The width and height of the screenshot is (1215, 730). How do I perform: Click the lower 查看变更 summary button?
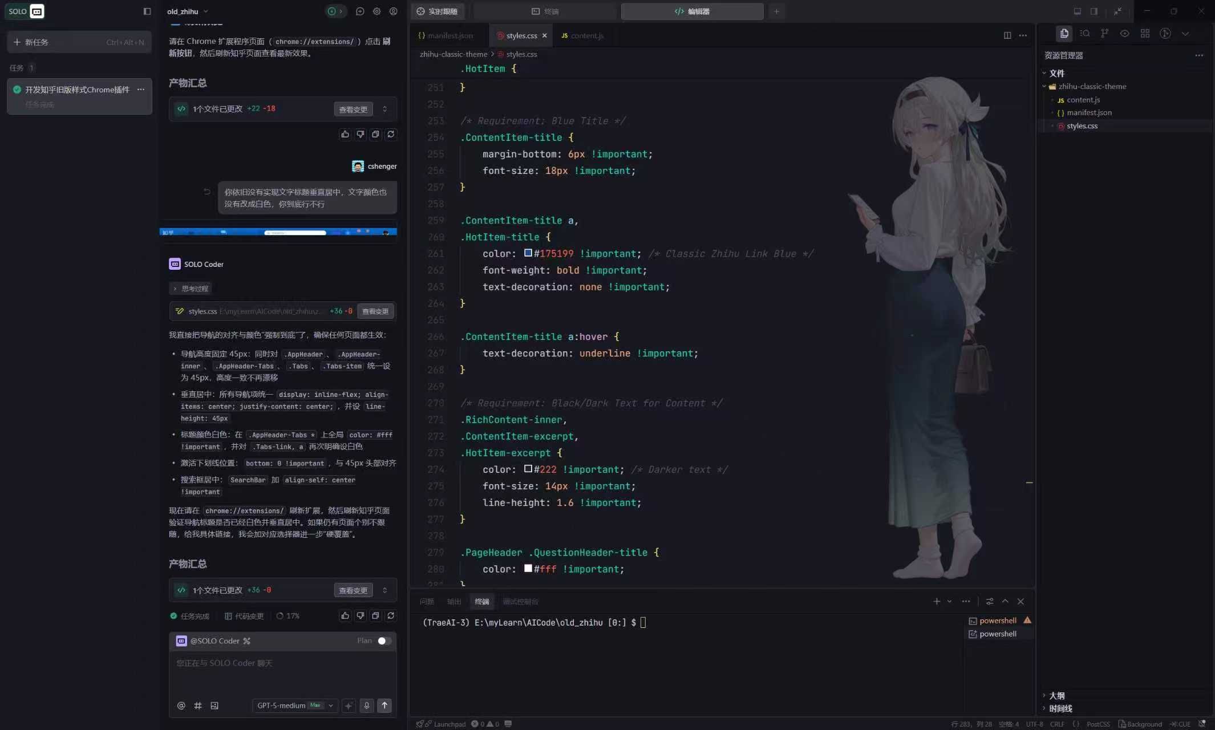[x=353, y=590]
